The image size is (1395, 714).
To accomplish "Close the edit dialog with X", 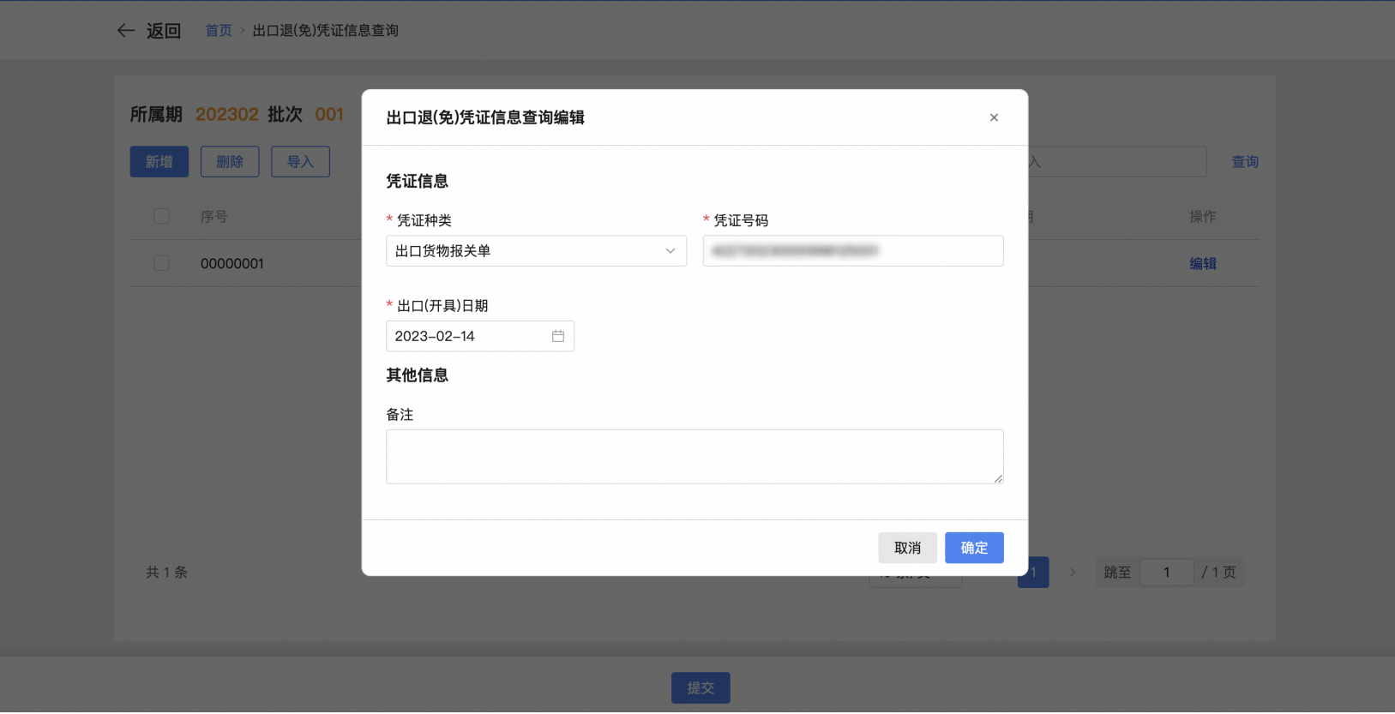I will (994, 117).
